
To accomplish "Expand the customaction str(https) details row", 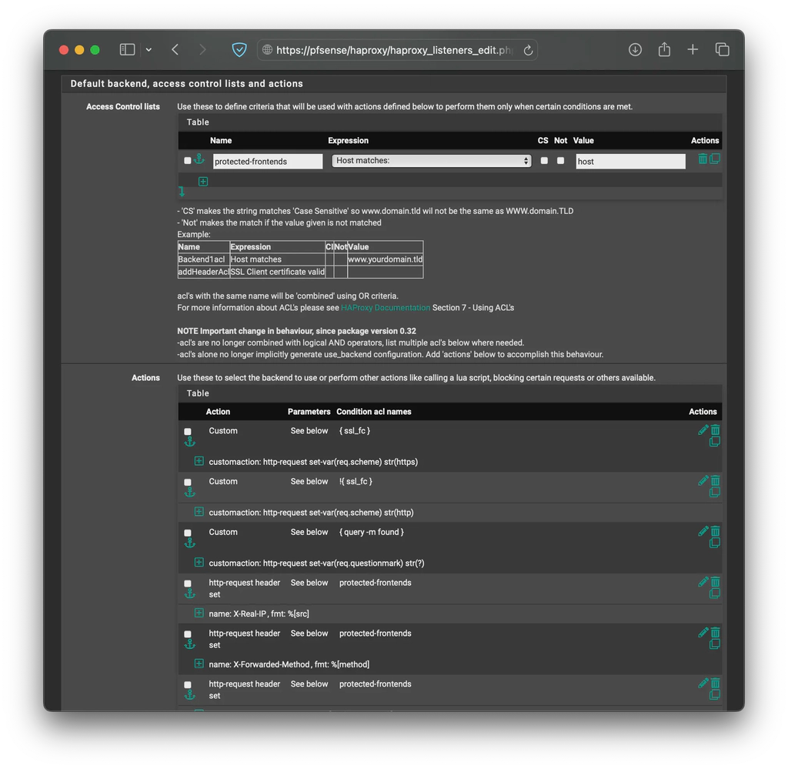I will 199,460.
